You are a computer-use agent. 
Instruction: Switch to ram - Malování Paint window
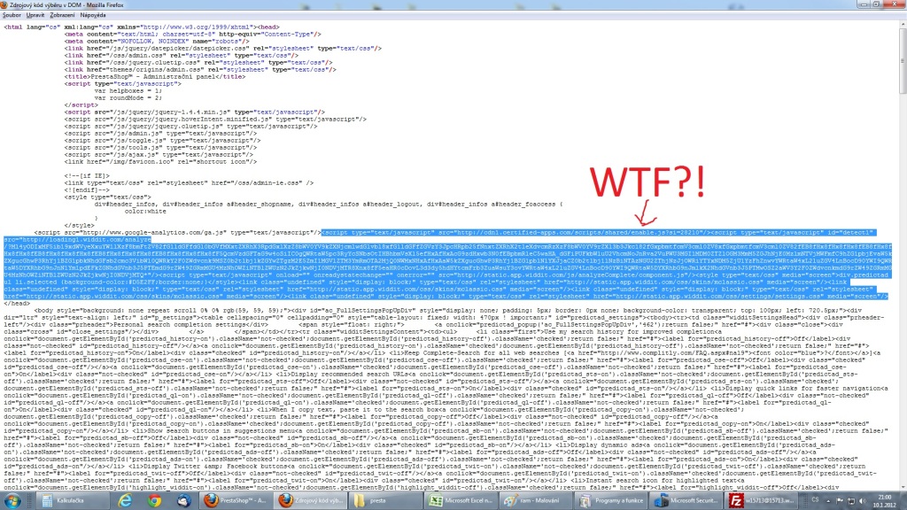536,501
